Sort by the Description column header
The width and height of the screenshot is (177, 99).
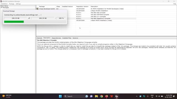click(94, 7)
